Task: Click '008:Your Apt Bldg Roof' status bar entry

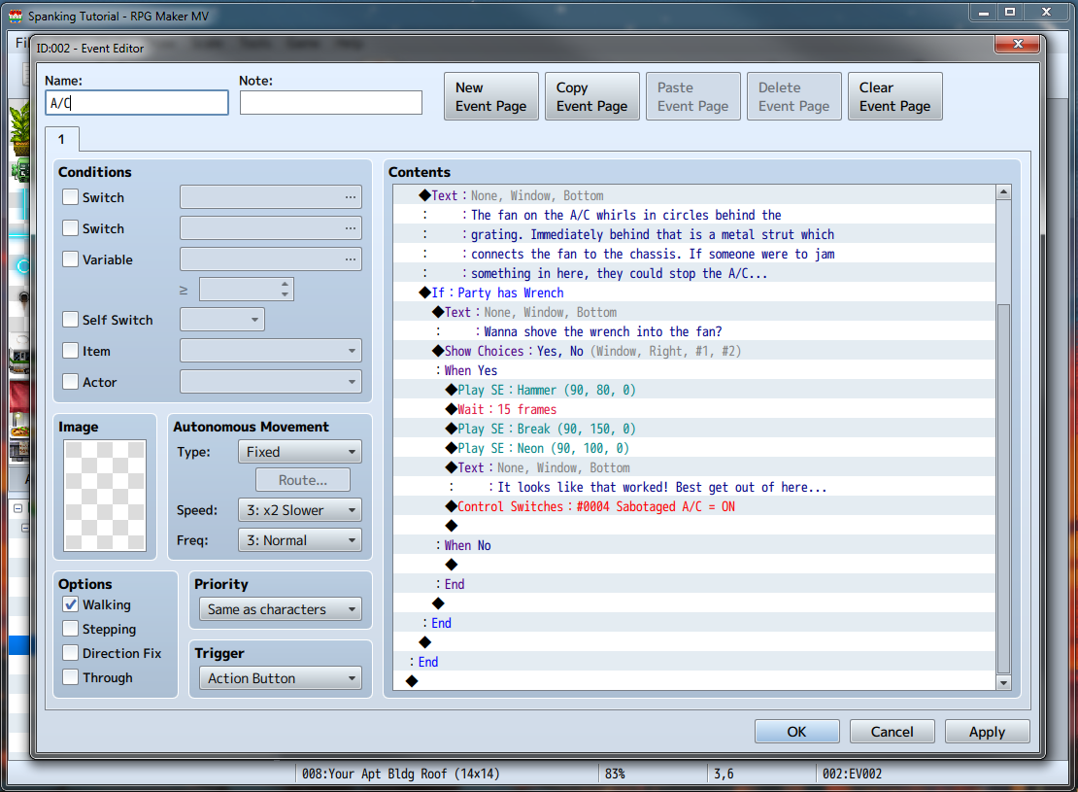Action: pyautogui.click(x=401, y=774)
